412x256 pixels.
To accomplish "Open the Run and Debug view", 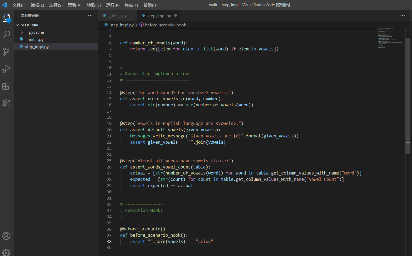I will click(x=6, y=69).
